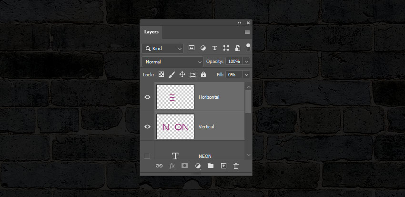405x197 pixels.
Task: Create new fill or adjustment layer
Action: tap(198, 166)
